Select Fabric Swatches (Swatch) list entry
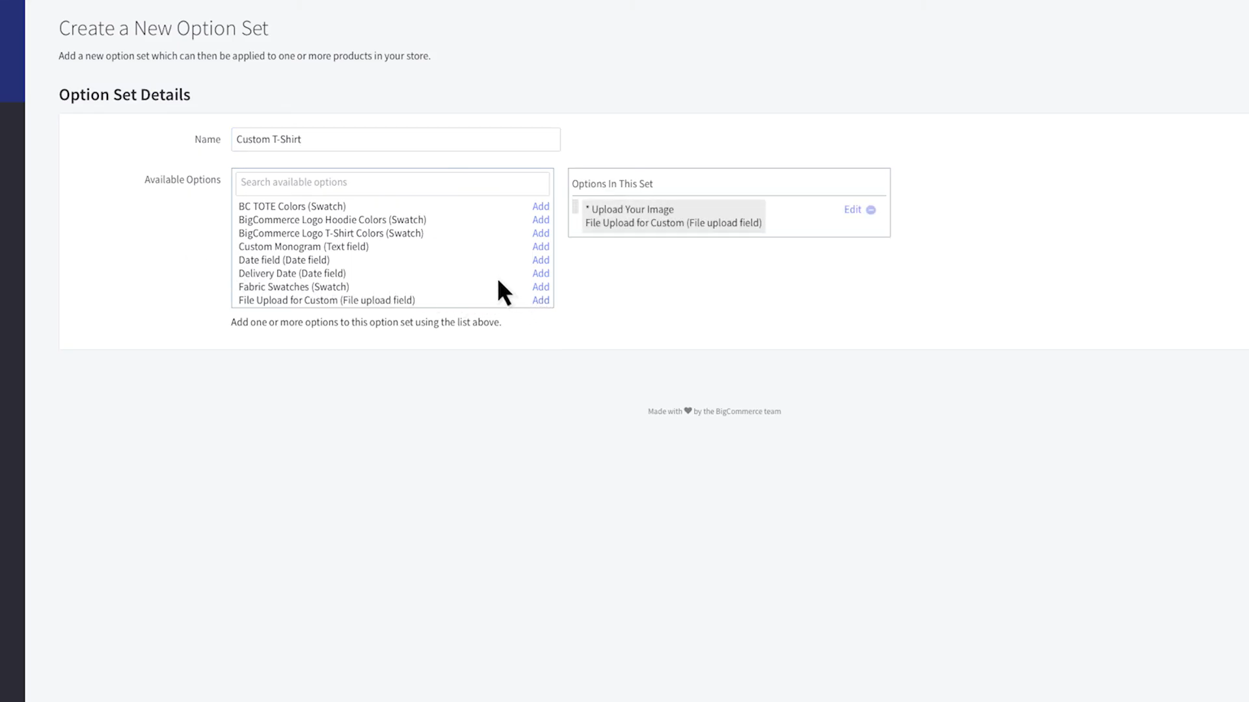The height and width of the screenshot is (702, 1249). [x=293, y=287]
